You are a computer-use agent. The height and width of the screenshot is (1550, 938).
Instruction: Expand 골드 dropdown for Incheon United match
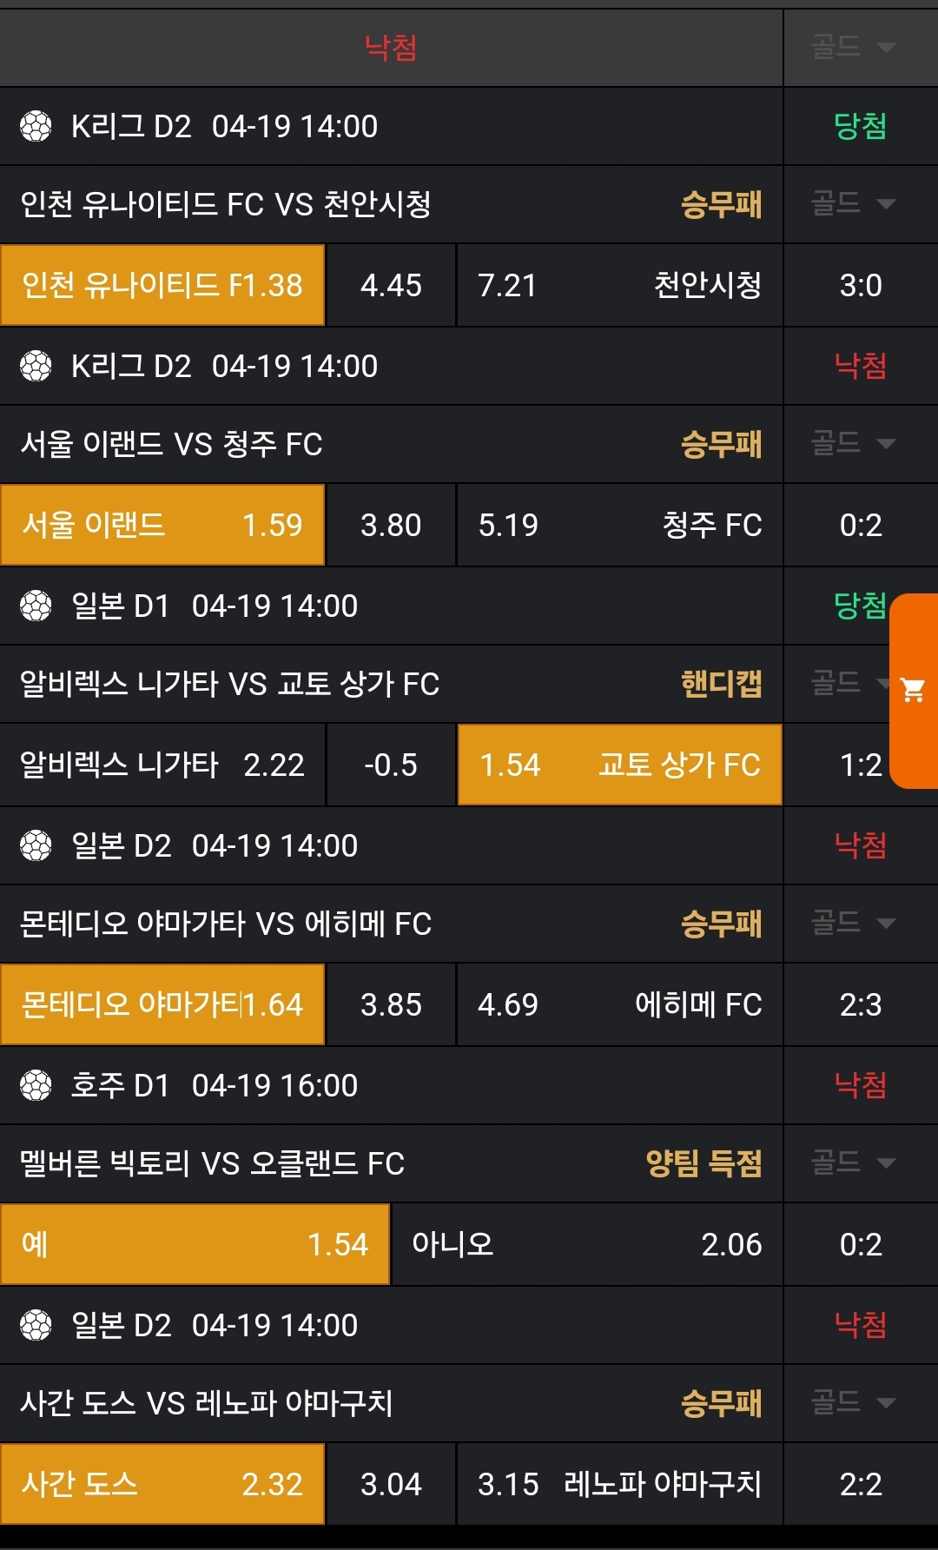point(853,204)
